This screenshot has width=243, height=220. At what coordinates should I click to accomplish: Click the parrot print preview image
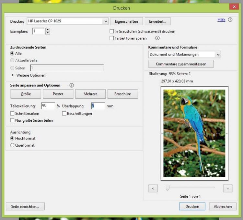[x=194, y=133]
